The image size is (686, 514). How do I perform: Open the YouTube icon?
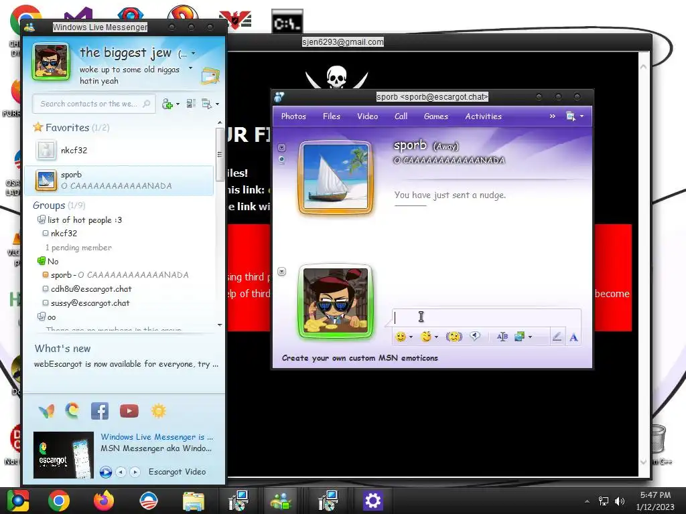(x=129, y=412)
